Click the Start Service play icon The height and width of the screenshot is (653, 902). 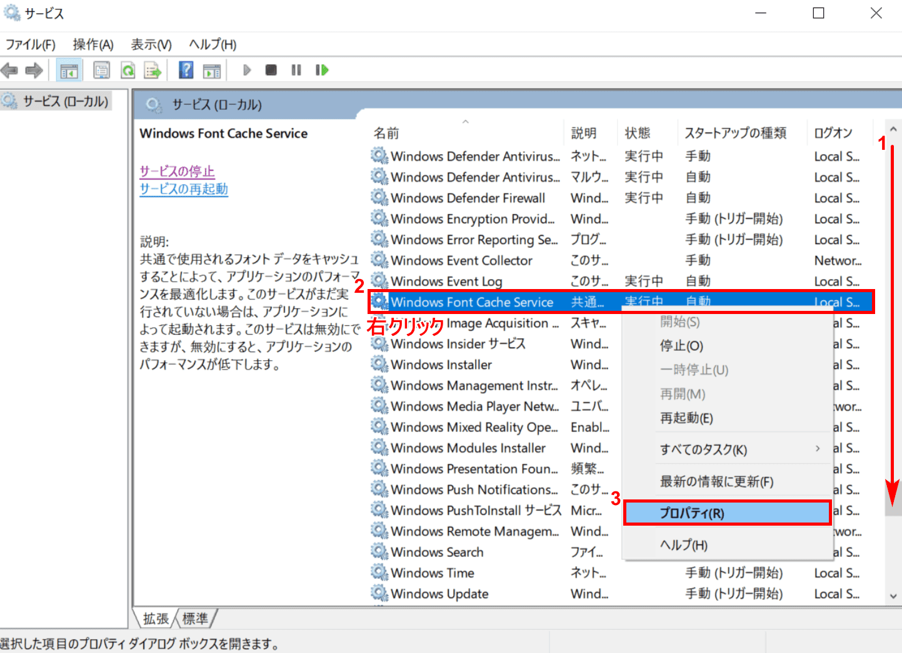247,70
